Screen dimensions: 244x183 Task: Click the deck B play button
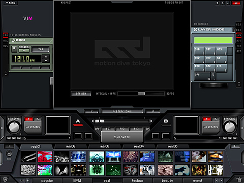pos(206,119)
